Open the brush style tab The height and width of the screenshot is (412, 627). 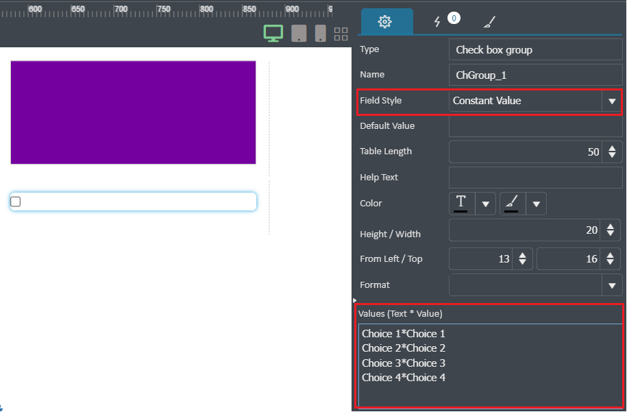point(489,22)
